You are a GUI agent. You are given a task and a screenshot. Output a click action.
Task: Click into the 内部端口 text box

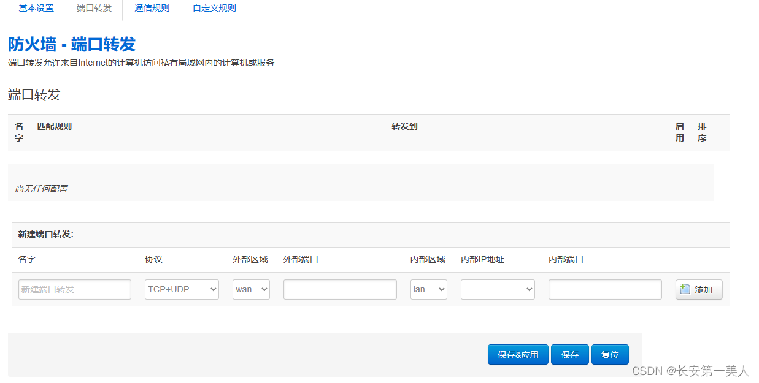tap(605, 289)
